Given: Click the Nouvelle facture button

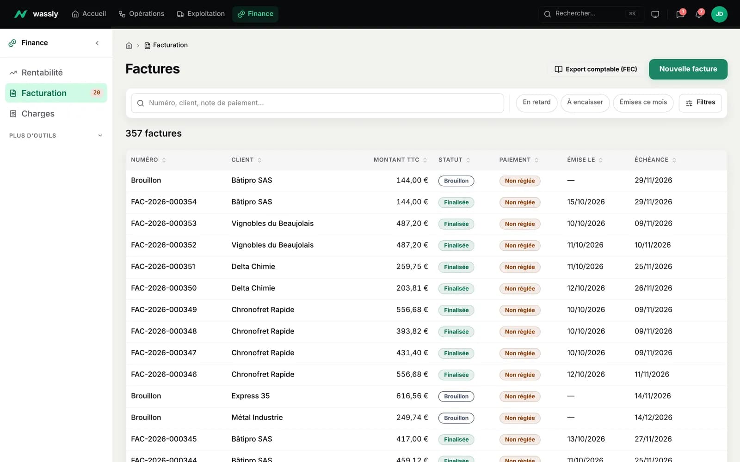Looking at the screenshot, I should [x=688, y=69].
